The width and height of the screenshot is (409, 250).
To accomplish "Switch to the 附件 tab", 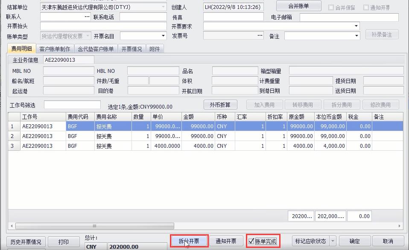I will 155,49.
